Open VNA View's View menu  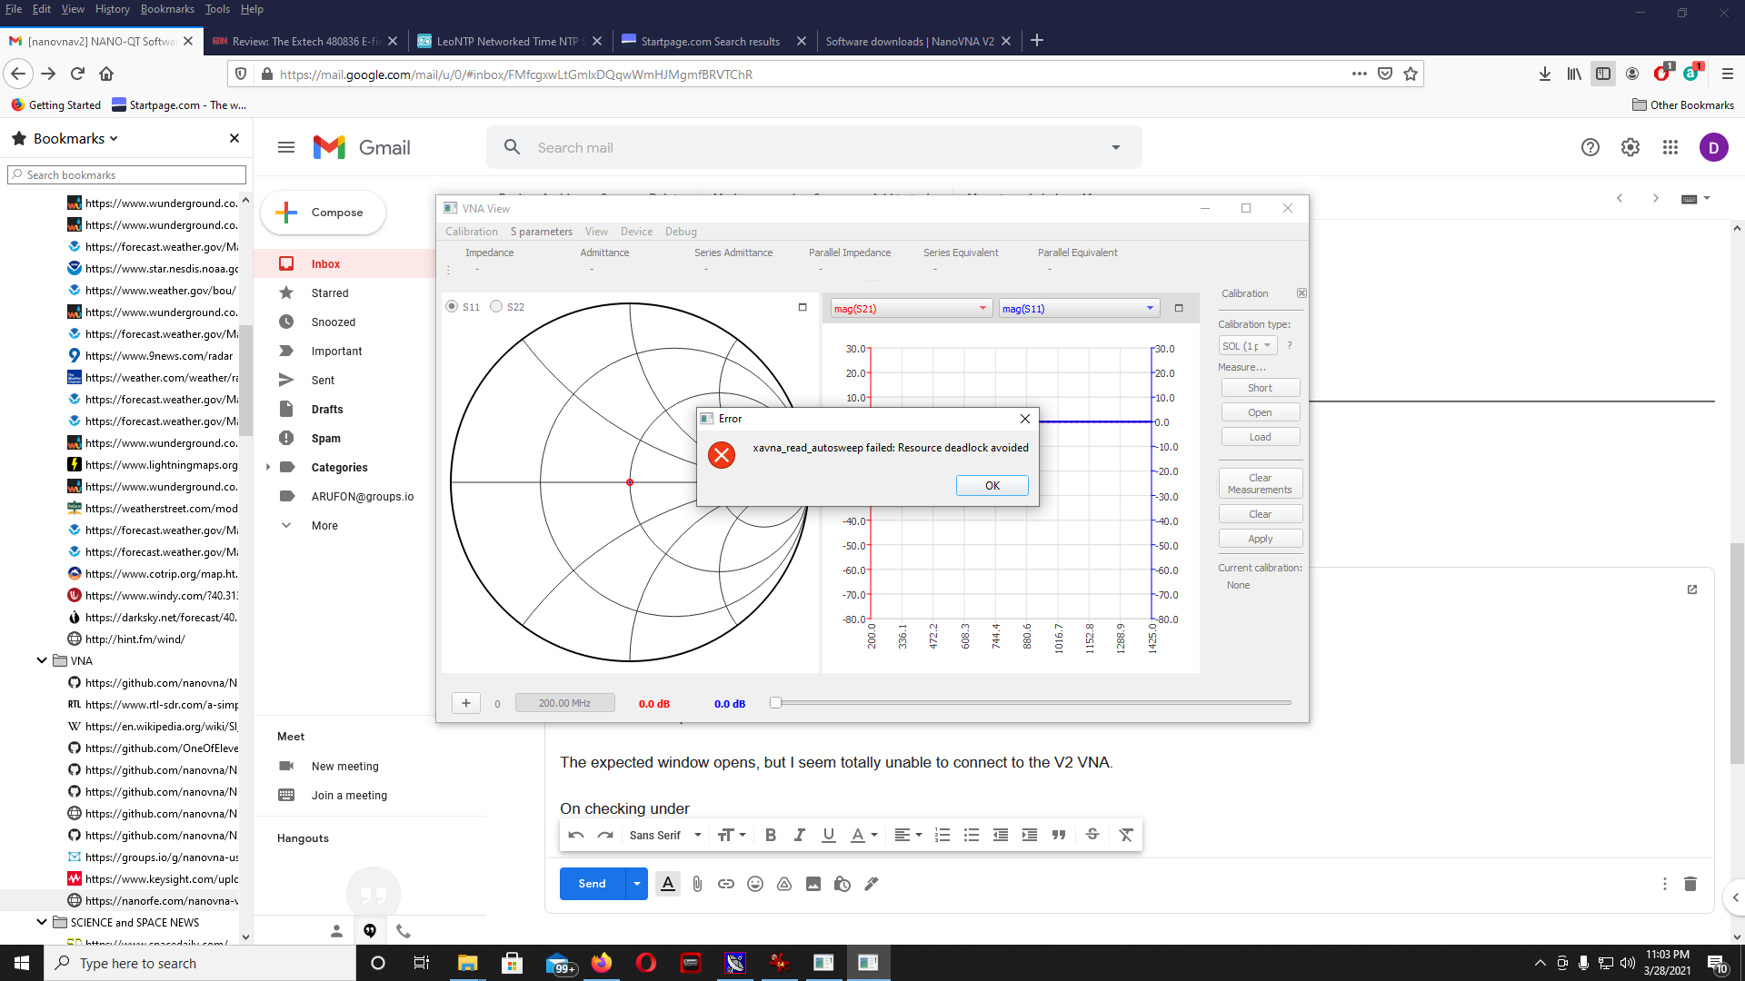[596, 232]
